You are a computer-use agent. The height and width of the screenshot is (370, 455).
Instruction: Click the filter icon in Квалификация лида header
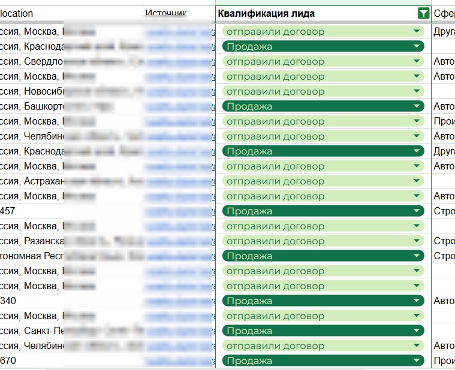(423, 14)
